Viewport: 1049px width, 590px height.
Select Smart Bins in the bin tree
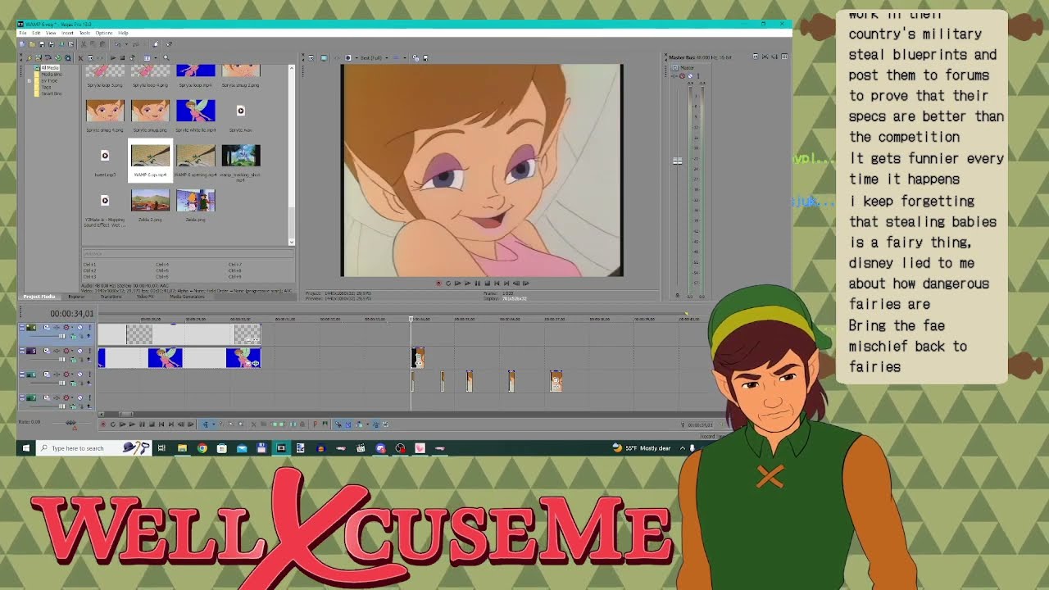point(52,93)
